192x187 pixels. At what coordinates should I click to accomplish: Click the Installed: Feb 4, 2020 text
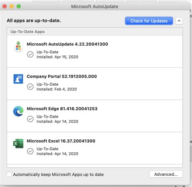(57, 89)
